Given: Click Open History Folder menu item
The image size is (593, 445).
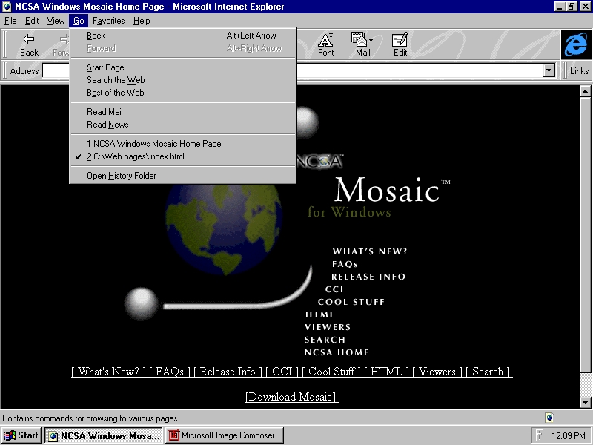Looking at the screenshot, I should pyautogui.click(x=122, y=176).
